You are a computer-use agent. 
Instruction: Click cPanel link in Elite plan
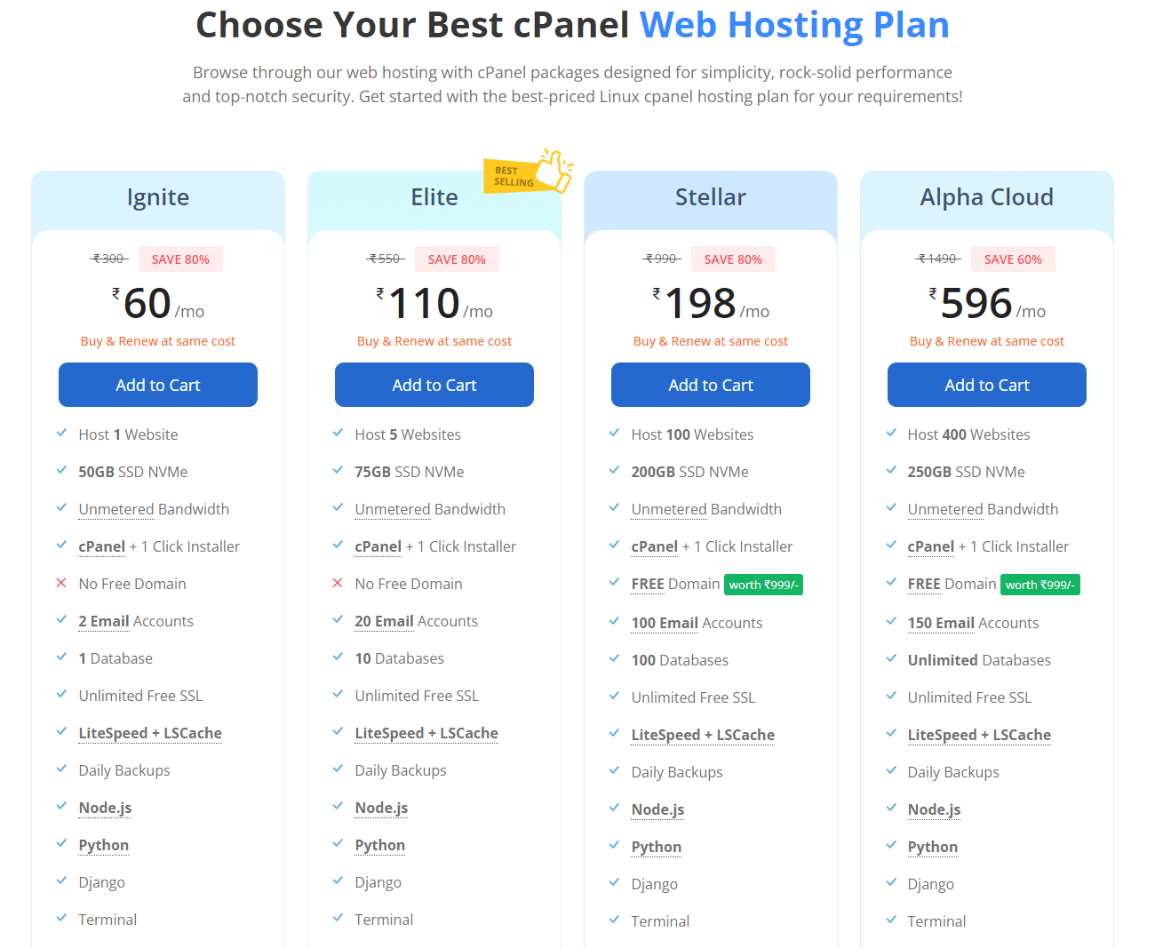378,546
